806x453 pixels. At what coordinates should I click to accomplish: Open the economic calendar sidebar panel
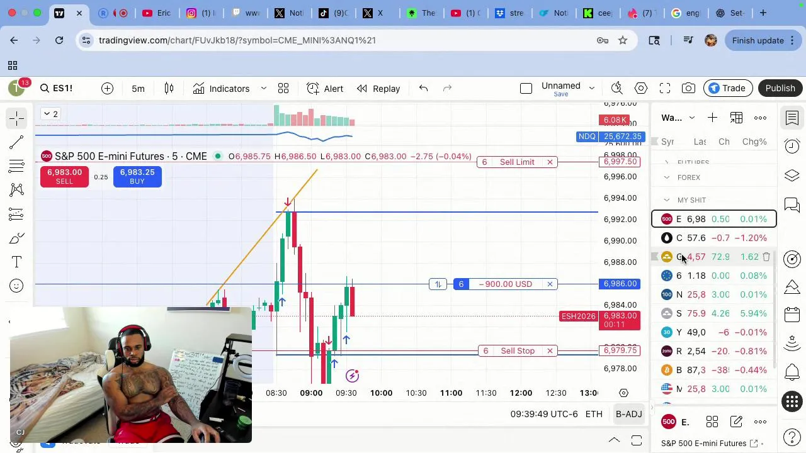pyautogui.click(x=792, y=314)
